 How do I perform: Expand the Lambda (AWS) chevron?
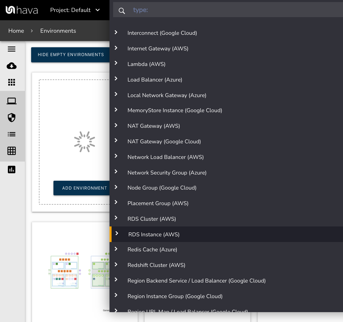pos(116,63)
